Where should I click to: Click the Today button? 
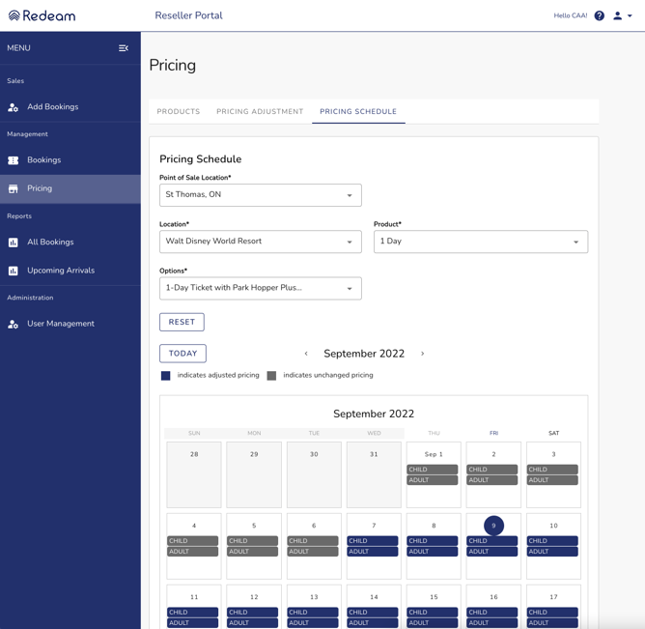point(182,354)
